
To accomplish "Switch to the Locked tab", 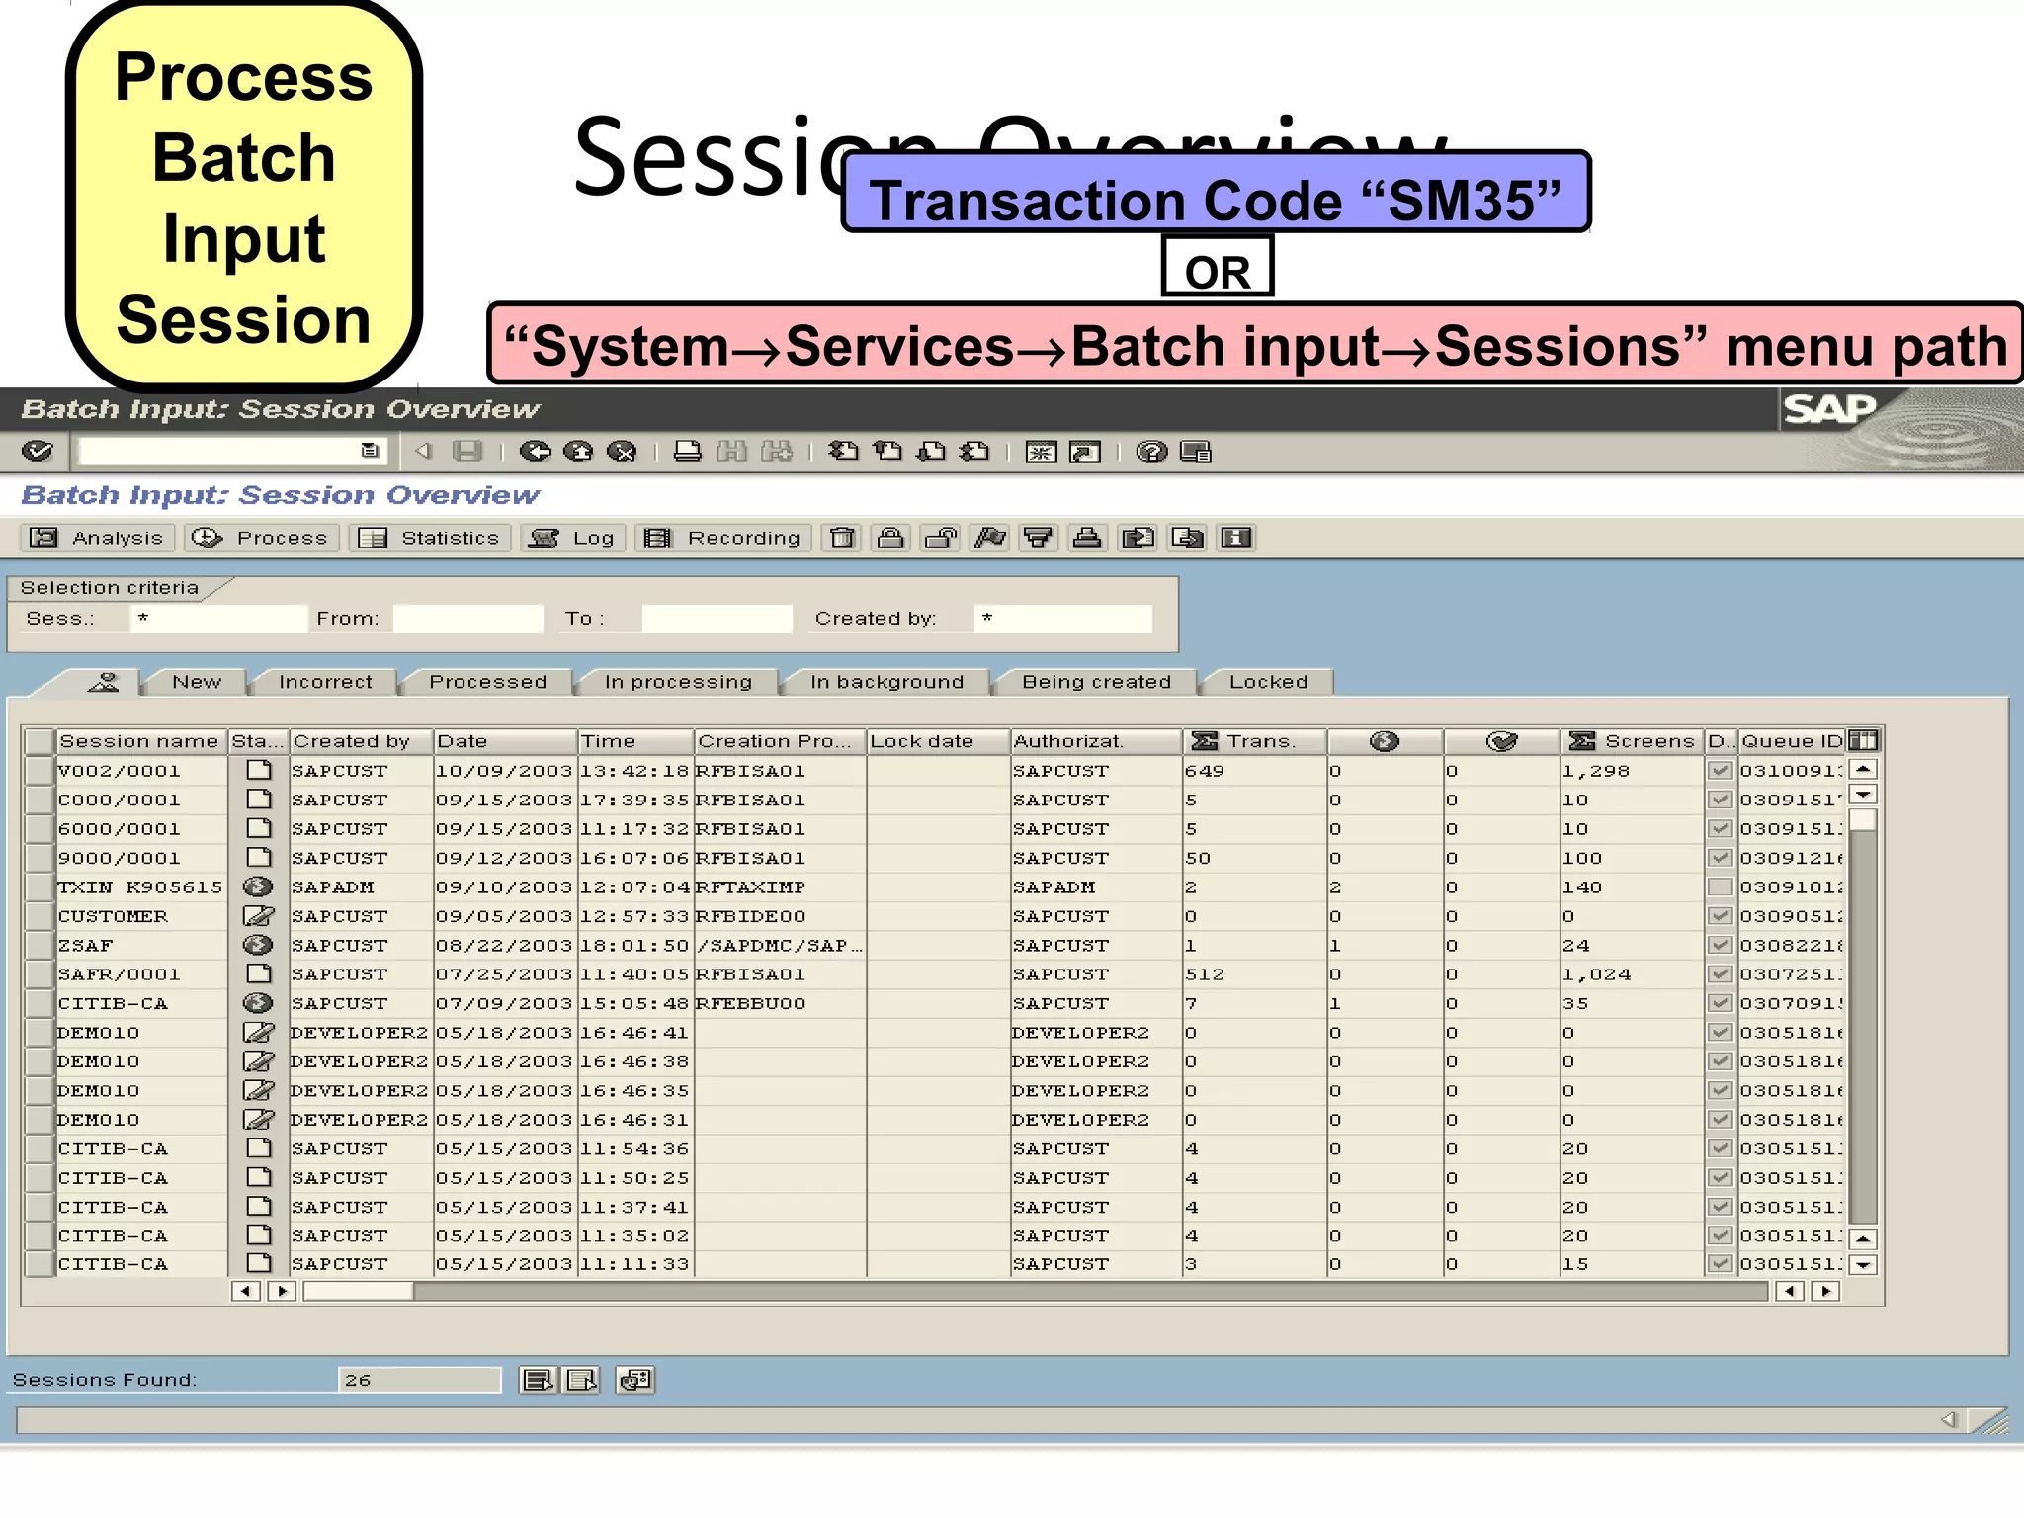I will point(1268,682).
